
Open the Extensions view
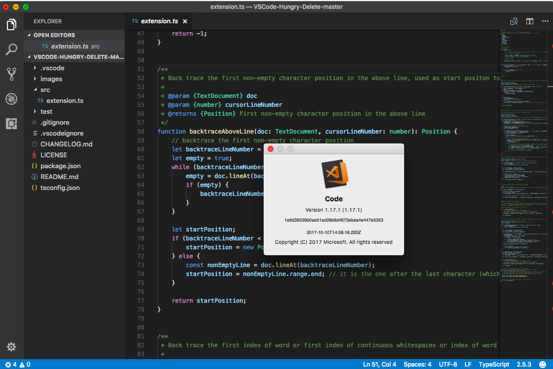[x=11, y=124]
